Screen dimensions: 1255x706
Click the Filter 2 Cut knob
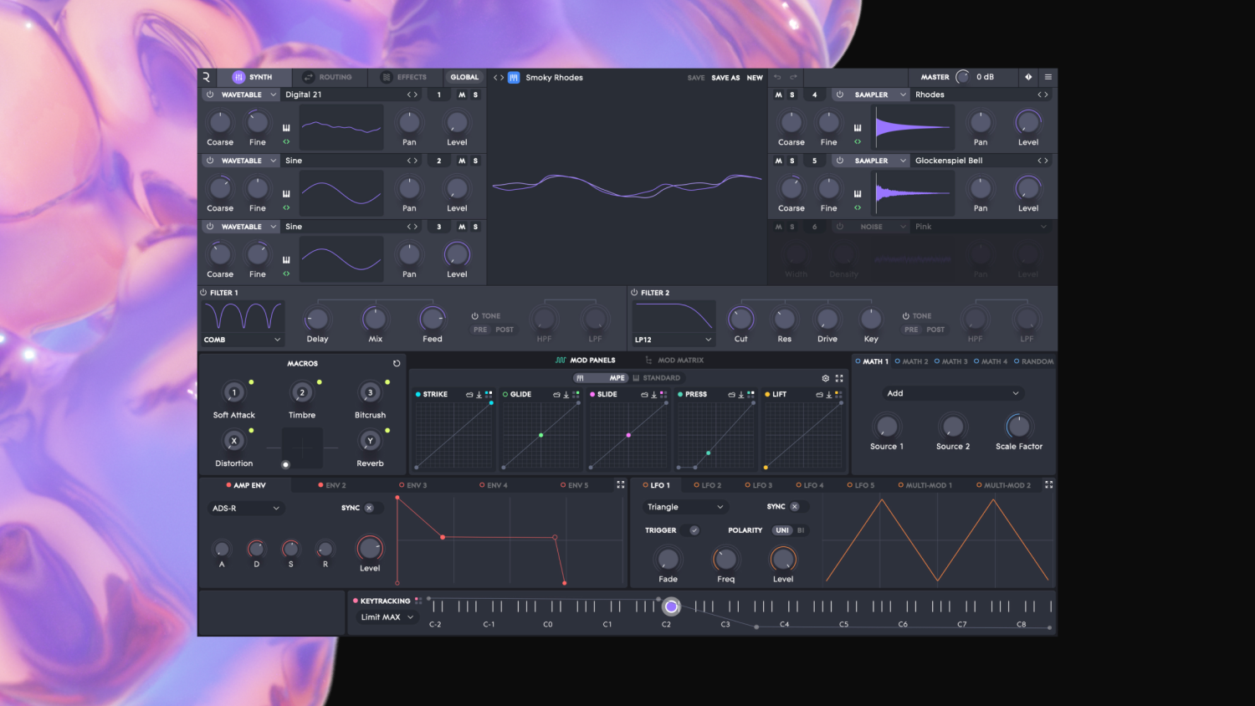tap(741, 319)
